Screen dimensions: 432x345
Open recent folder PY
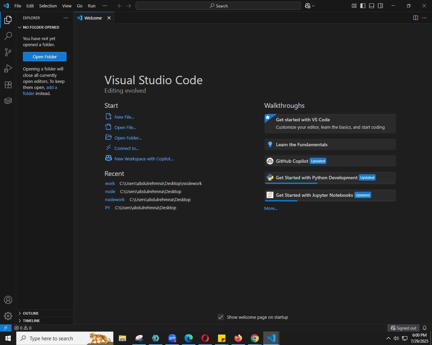107,208
